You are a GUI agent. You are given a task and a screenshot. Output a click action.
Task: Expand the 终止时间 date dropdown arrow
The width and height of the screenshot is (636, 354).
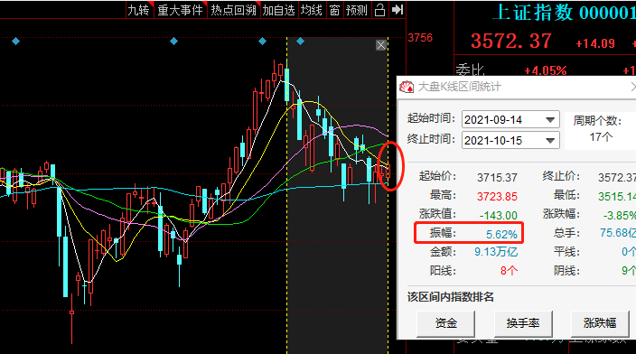pos(550,140)
